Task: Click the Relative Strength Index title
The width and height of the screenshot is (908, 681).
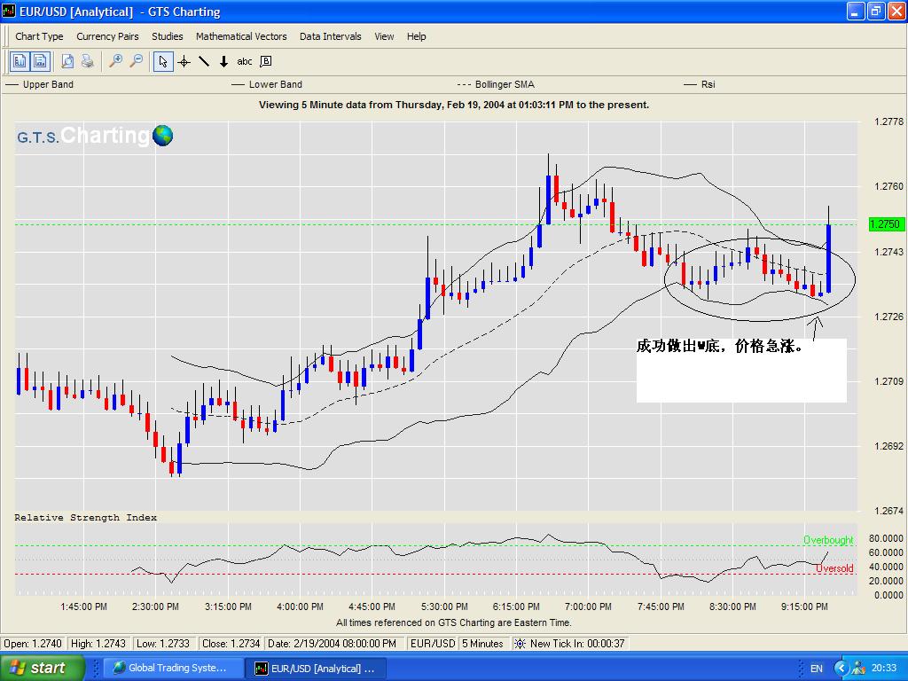Action: point(86,517)
